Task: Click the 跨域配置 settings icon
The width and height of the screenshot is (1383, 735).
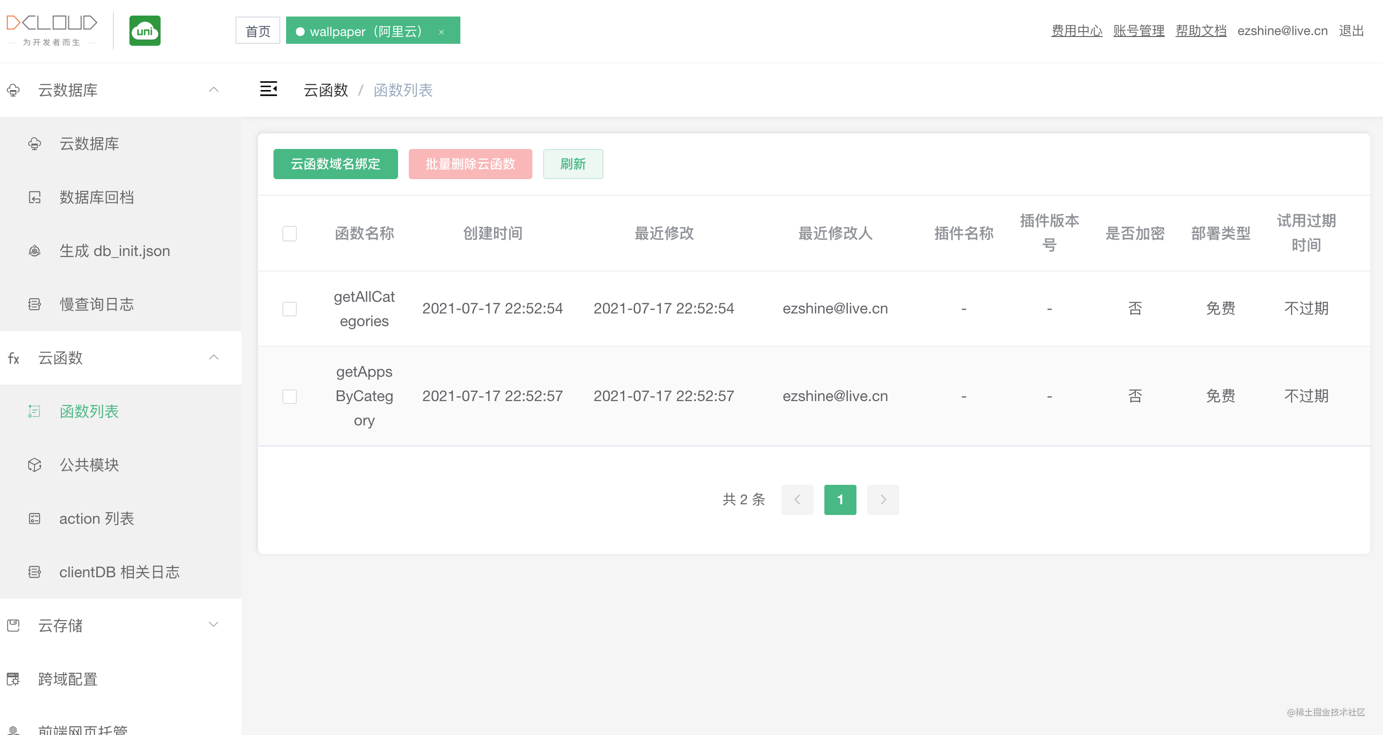Action: click(14, 679)
